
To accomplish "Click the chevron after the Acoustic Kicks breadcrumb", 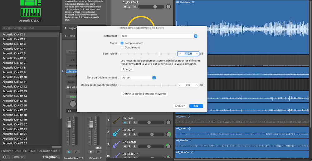I will 59,151.
